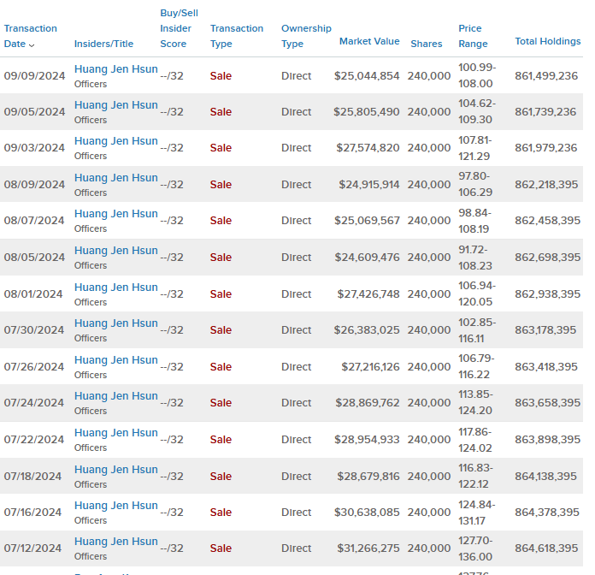The height and width of the screenshot is (575, 595).
Task: Select the 861,499,236 total holdings cell
Action: 546,75
